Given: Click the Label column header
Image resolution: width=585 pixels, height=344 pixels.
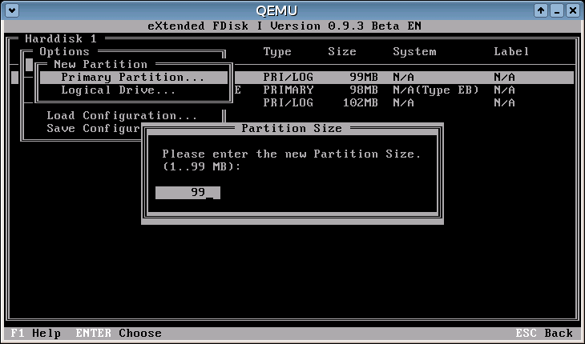Looking at the screenshot, I should coord(511,52).
